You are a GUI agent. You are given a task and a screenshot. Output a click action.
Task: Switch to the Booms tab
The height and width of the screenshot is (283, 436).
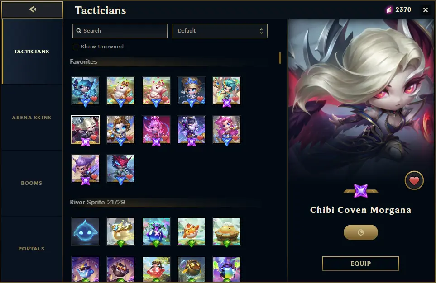(31, 183)
